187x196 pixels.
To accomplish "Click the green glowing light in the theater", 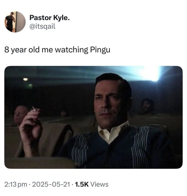I will click(30, 86).
